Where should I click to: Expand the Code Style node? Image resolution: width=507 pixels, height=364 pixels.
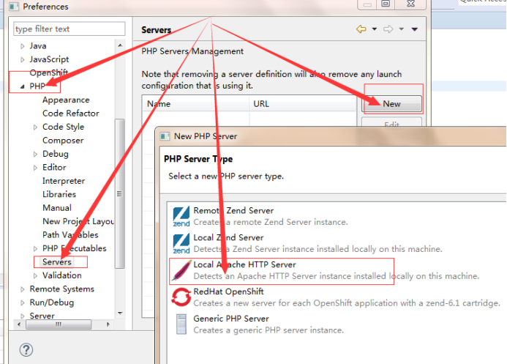coord(35,127)
